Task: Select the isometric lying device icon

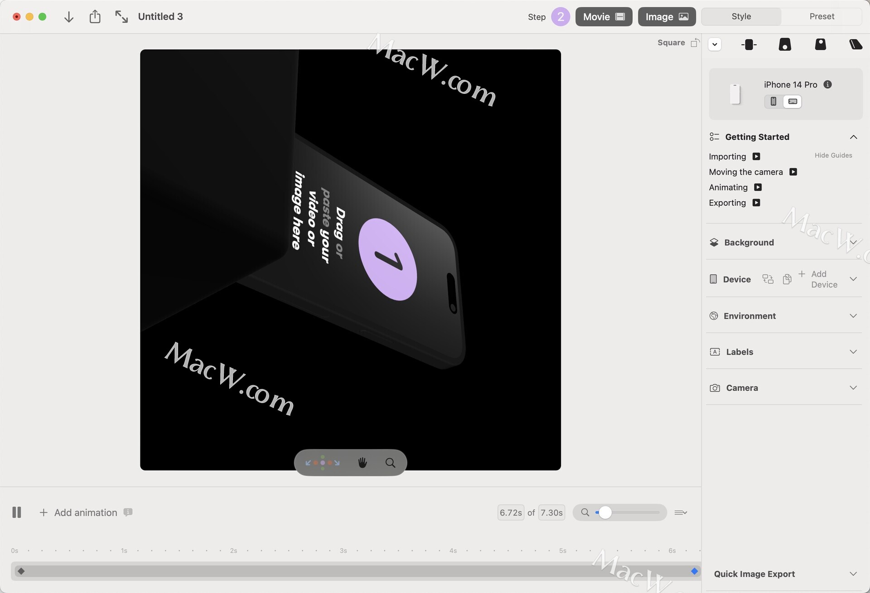Action: tap(855, 44)
